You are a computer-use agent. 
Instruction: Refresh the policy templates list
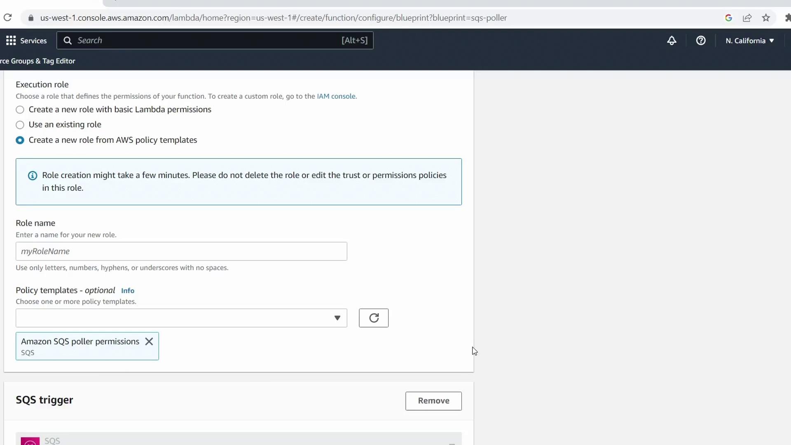pos(373,318)
